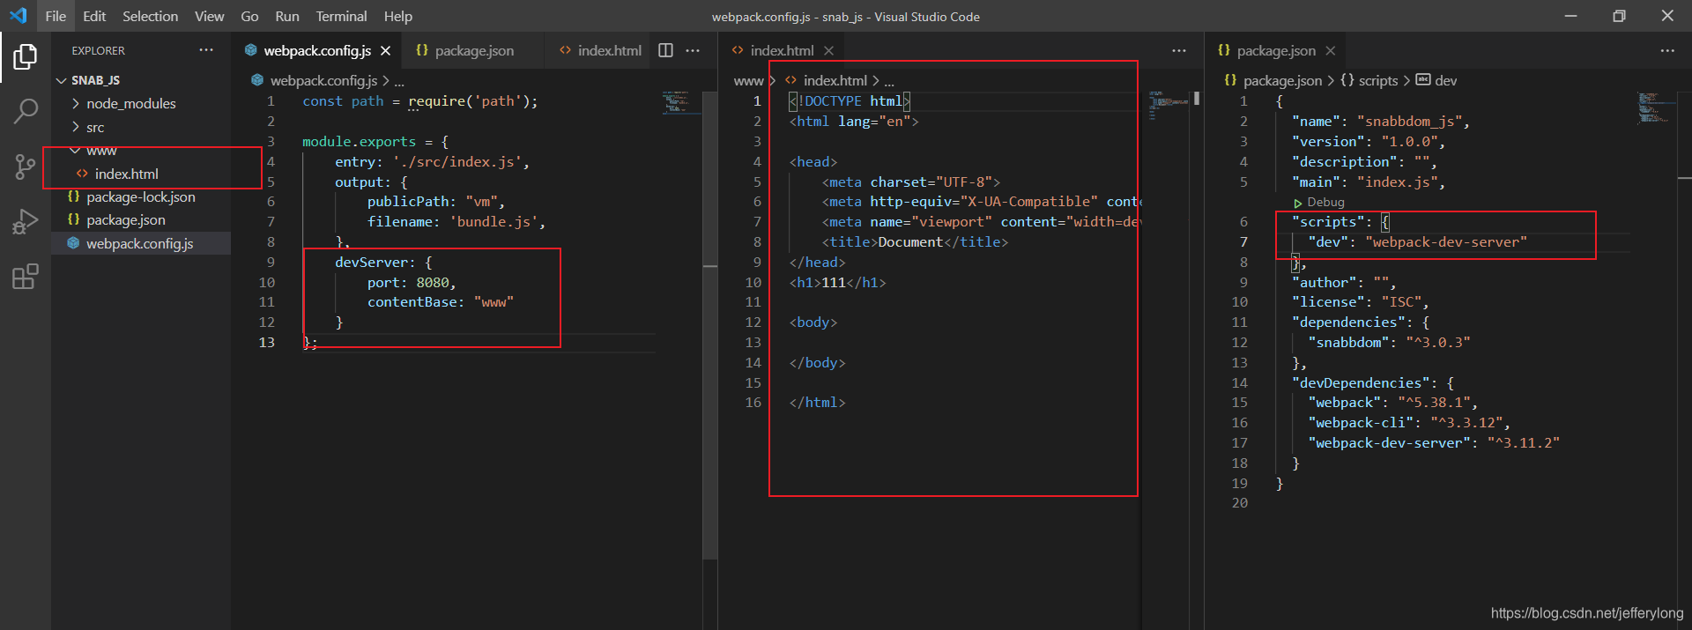Click the scripts breadcrumb in right editor

pos(1378,80)
